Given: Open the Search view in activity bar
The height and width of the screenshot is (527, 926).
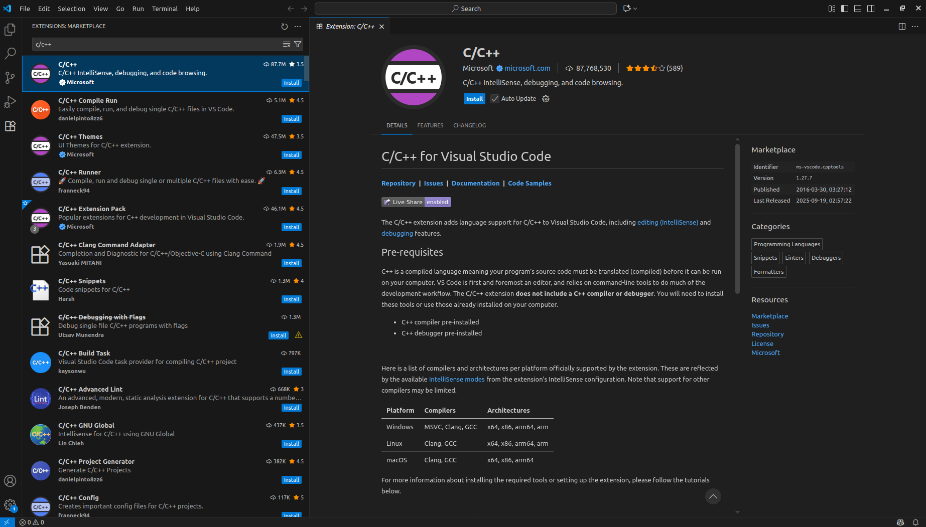Looking at the screenshot, I should click(x=10, y=53).
